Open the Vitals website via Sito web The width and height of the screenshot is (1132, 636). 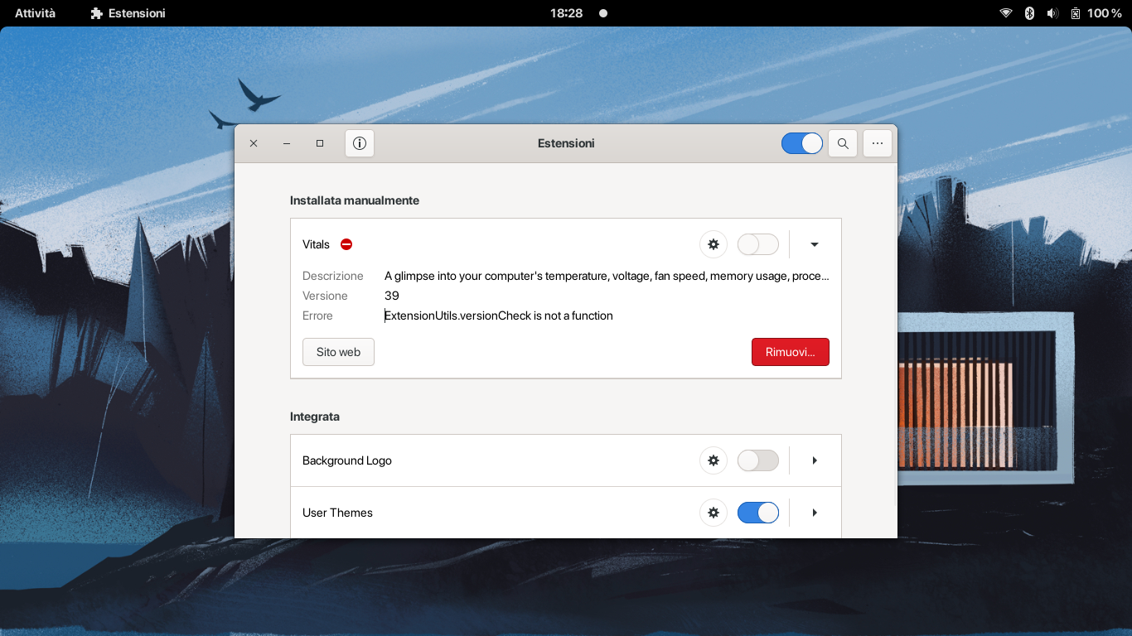pos(337,351)
